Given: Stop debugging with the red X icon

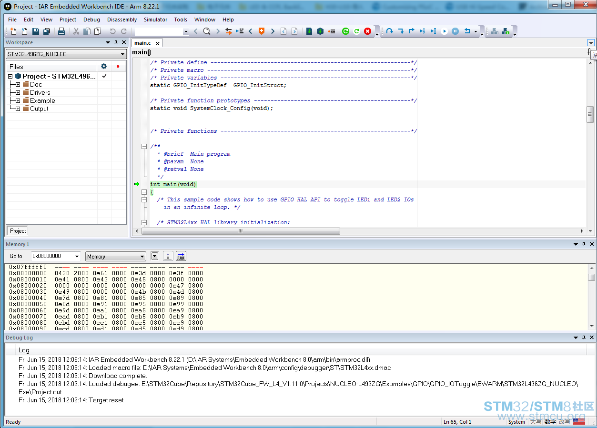Looking at the screenshot, I should pyautogui.click(x=368, y=31).
